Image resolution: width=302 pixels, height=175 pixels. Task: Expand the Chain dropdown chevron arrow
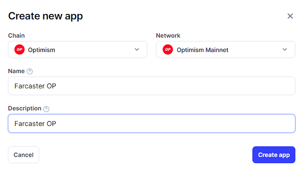(137, 49)
